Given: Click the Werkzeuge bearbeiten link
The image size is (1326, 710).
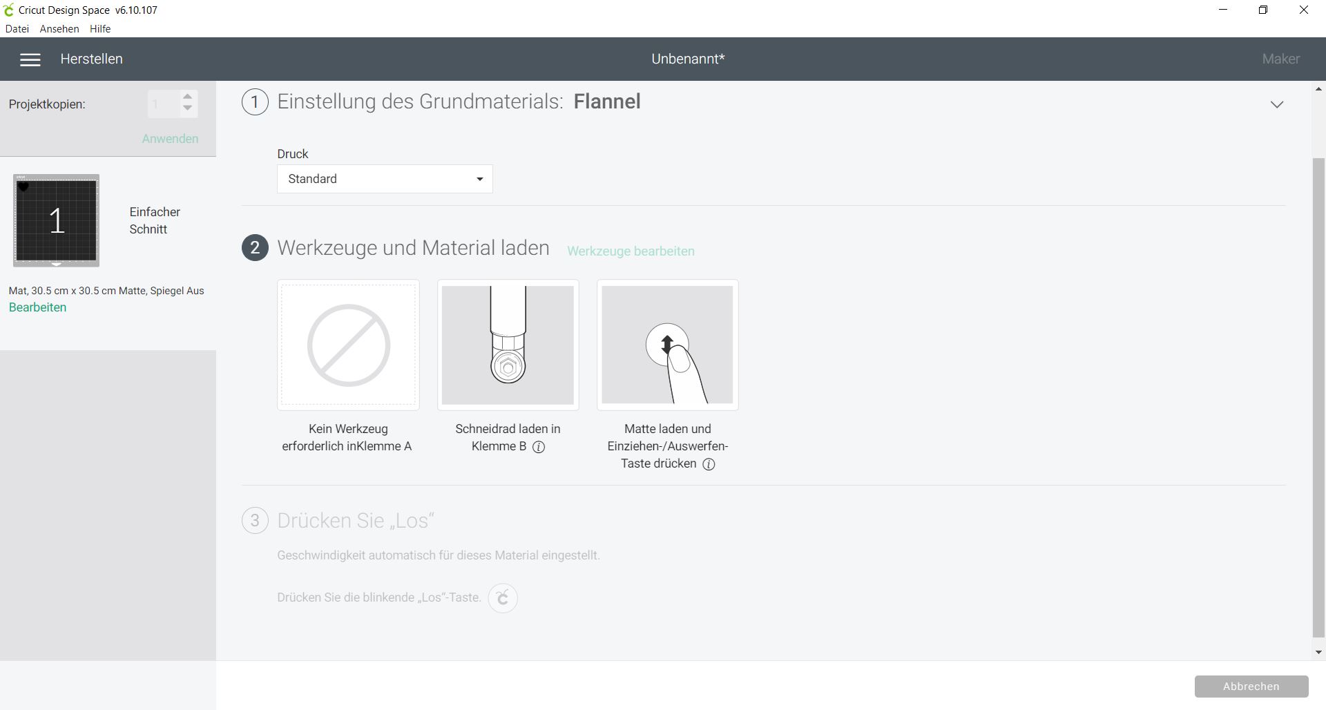Looking at the screenshot, I should [x=631, y=251].
